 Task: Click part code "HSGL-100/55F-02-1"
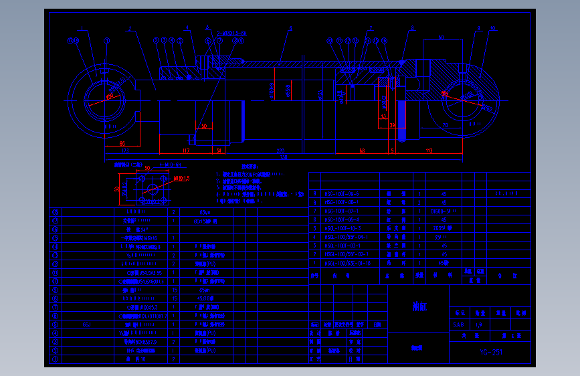pos(347,254)
